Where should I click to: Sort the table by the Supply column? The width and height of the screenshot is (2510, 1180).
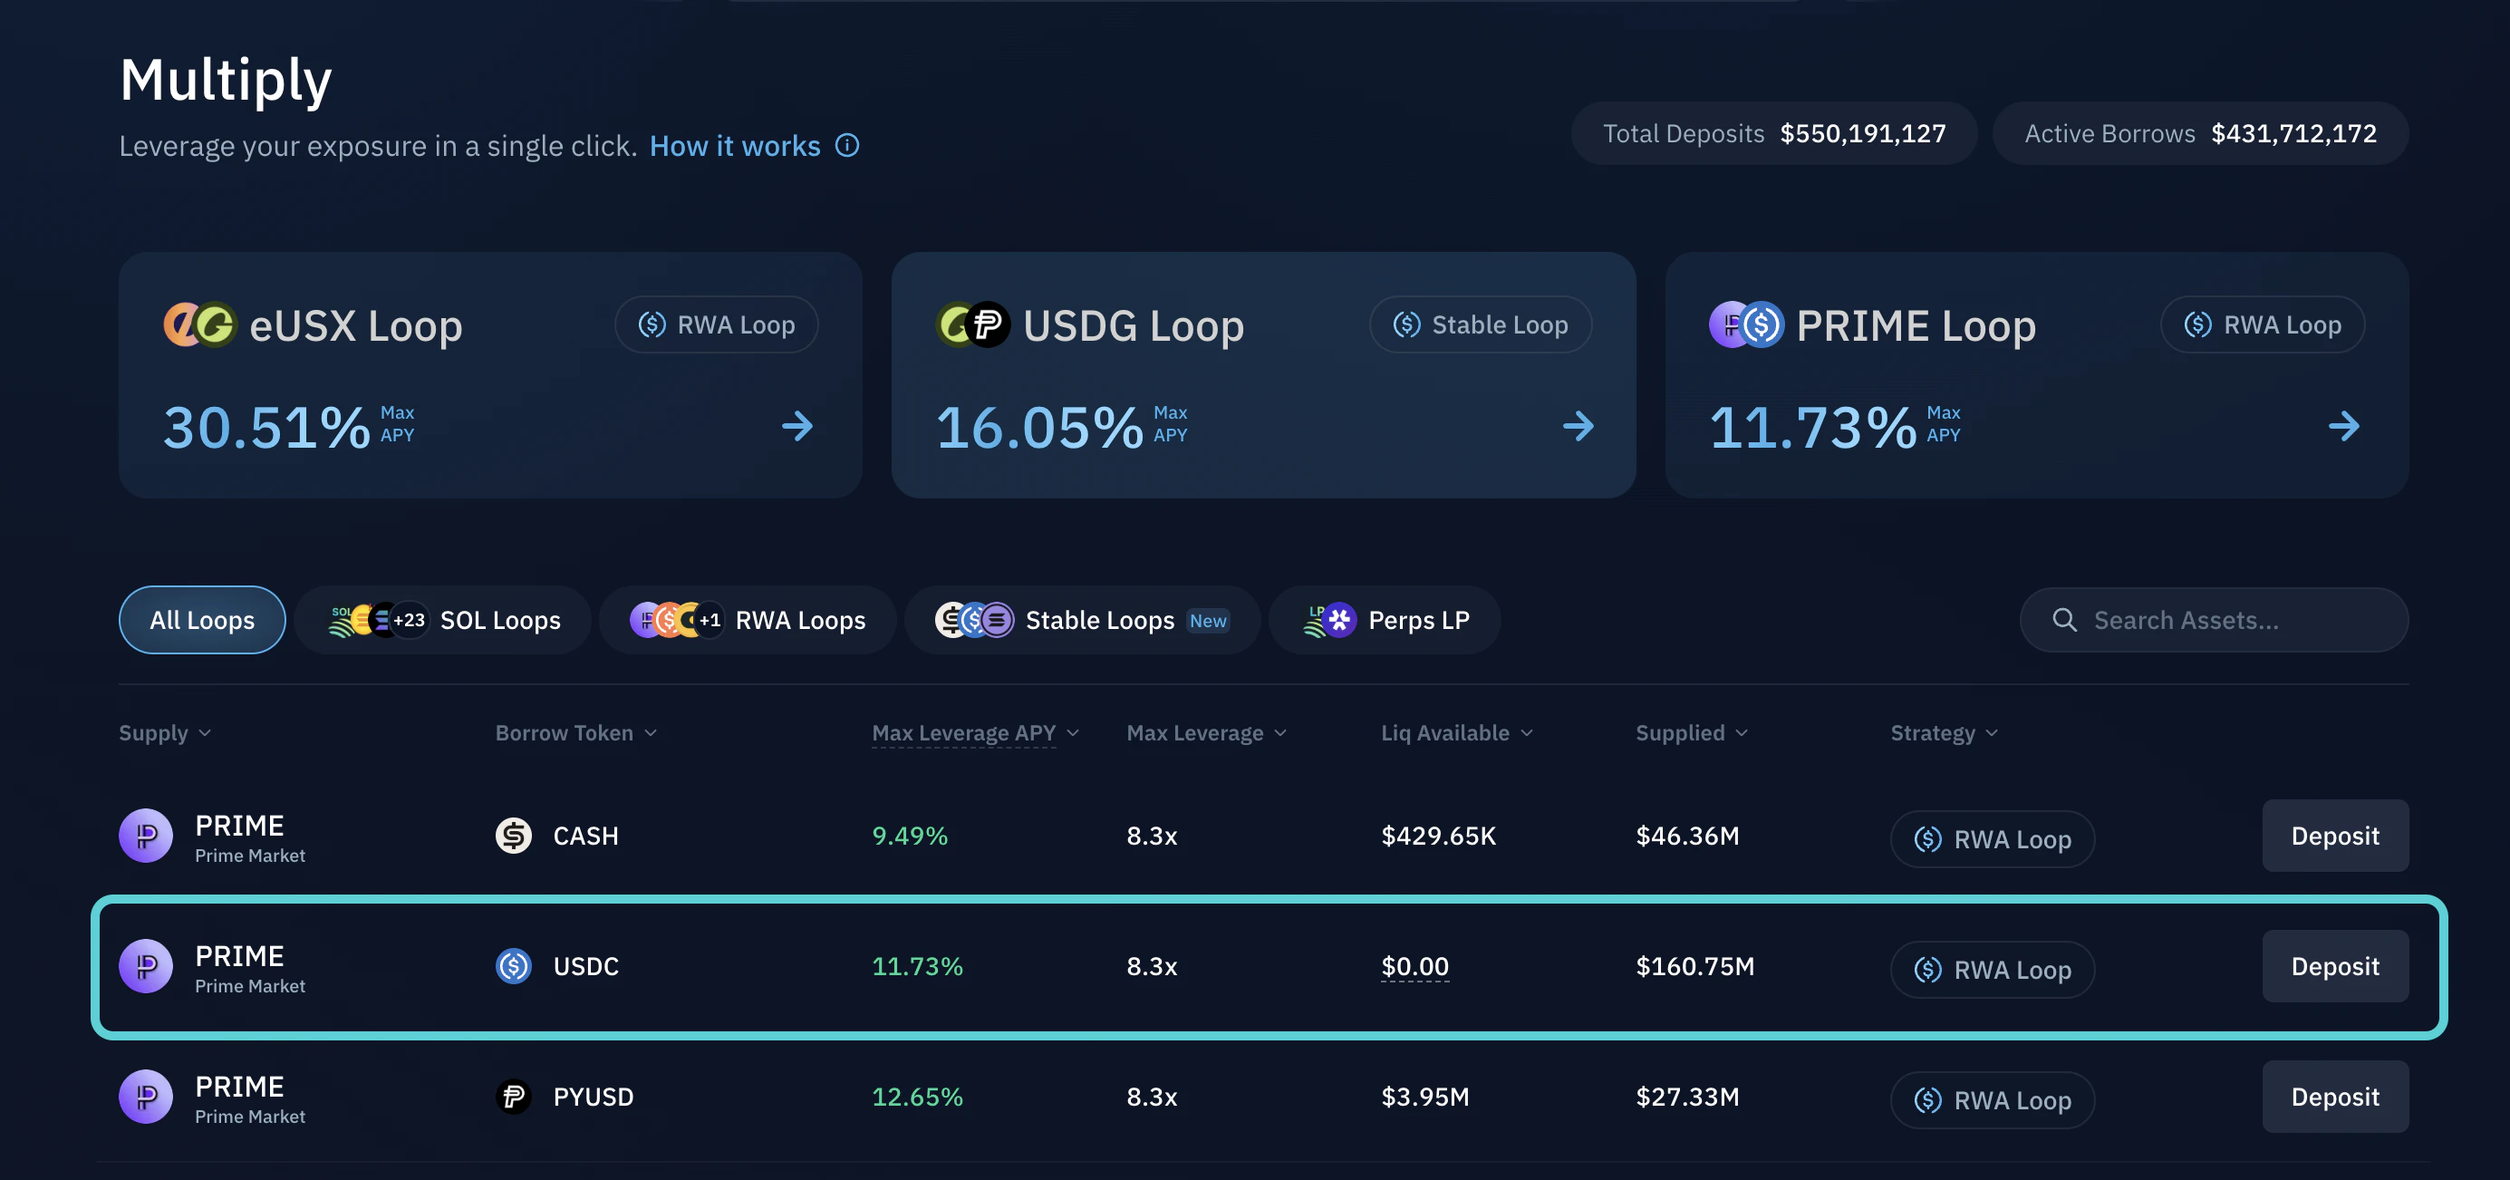click(165, 733)
